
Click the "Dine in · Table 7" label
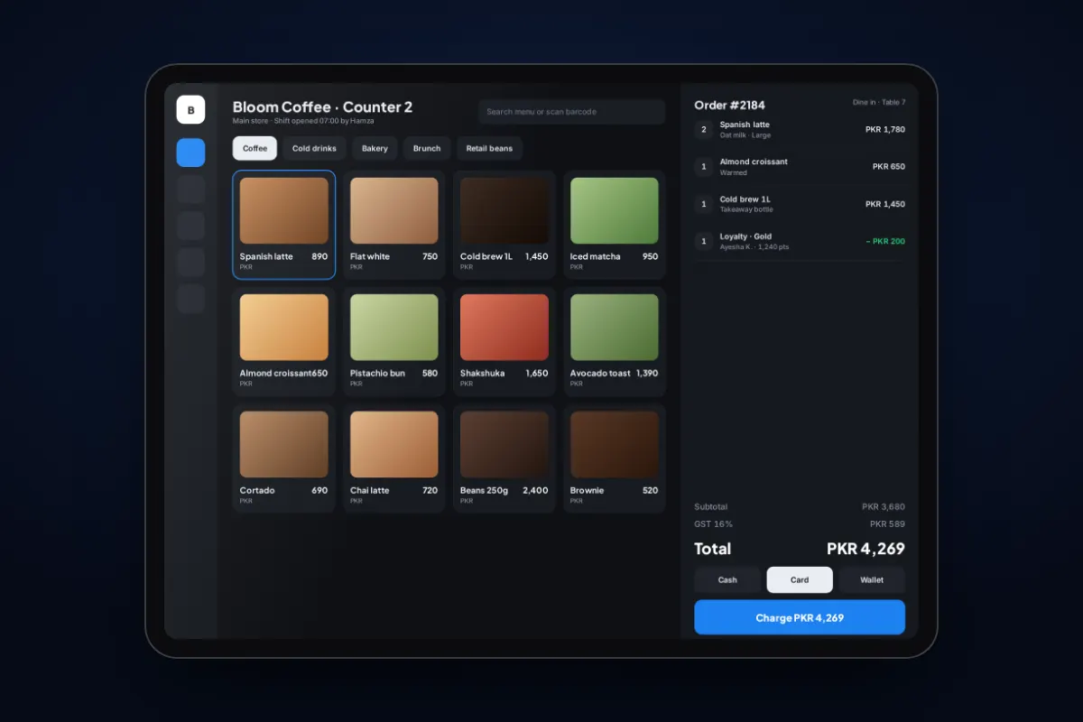[x=879, y=102]
